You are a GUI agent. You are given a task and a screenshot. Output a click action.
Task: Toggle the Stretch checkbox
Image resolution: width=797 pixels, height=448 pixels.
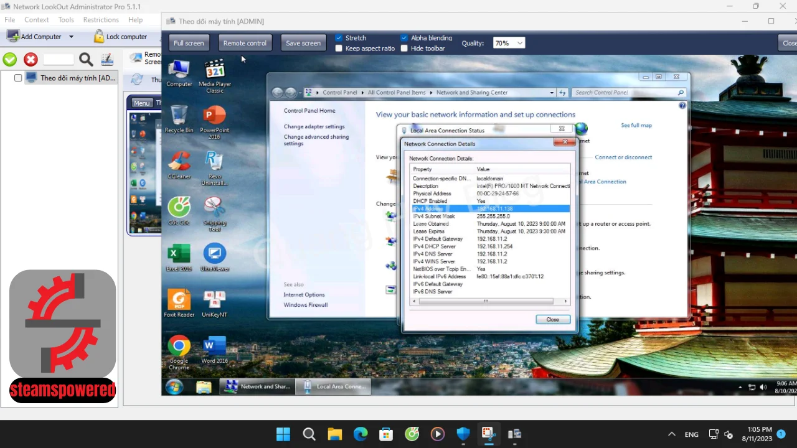[339, 38]
